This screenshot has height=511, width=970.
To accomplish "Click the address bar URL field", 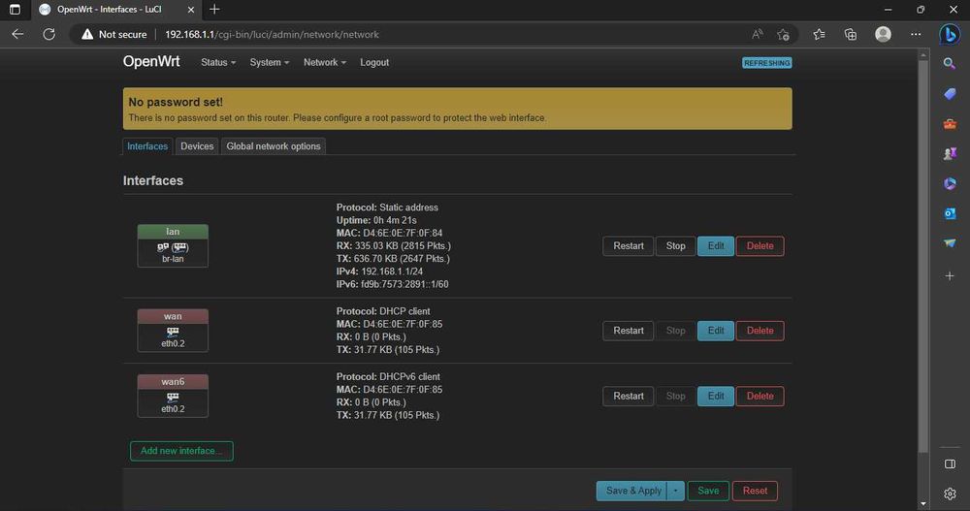I will click(433, 34).
